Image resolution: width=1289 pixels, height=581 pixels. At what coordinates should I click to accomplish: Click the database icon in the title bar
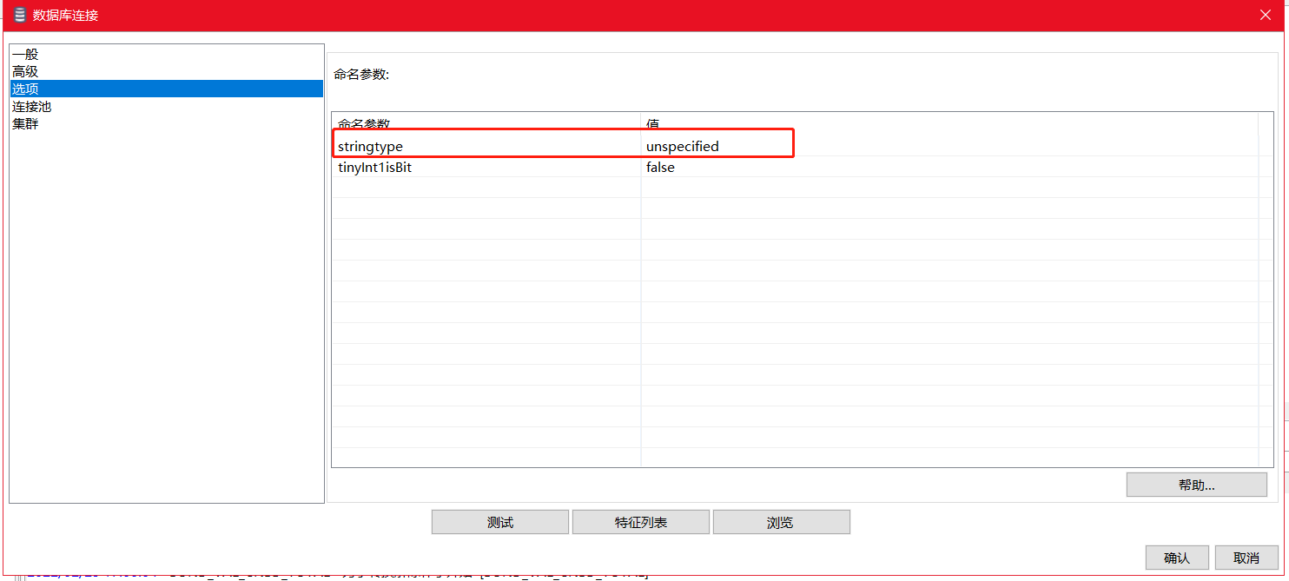18,15
